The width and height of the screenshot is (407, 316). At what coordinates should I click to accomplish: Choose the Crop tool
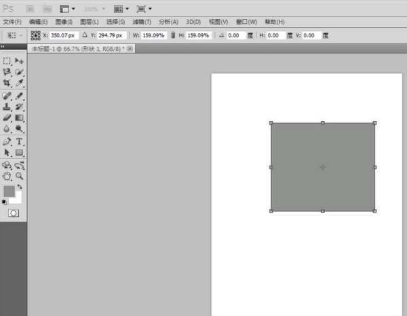click(x=7, y=83)
